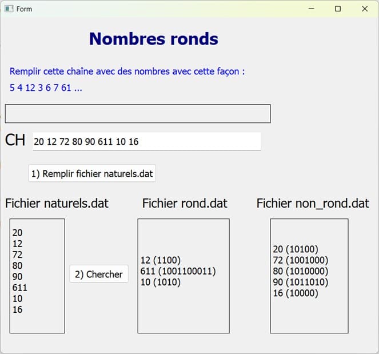Select '611 (1001100011)' in rond.dat list
The width and height of the screenshot is (379, 354).
pos(178,271)
